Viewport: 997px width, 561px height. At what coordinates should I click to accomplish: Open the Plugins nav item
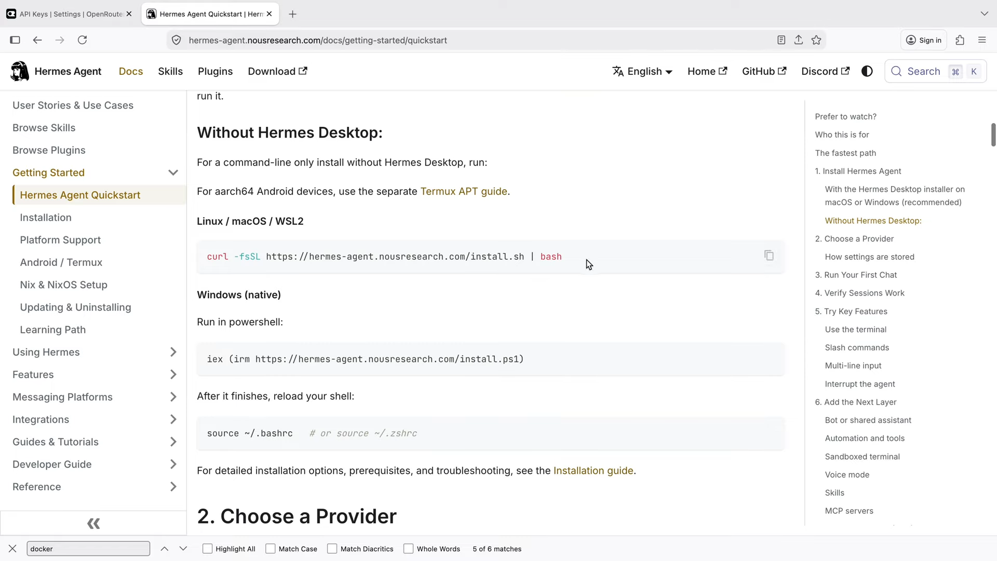[215, 71]
